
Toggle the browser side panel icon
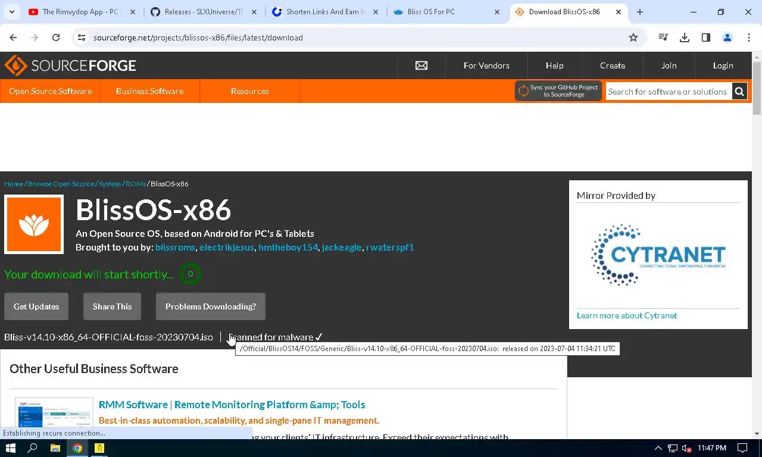click(x=706, y=37)
